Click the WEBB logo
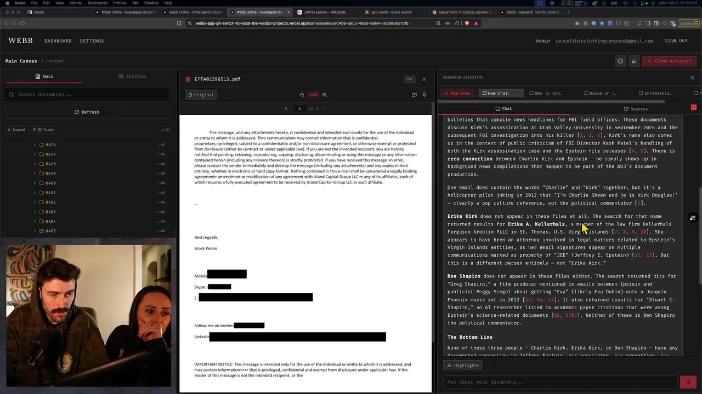The height and width of the screenshot is (394, 702). 20,40
